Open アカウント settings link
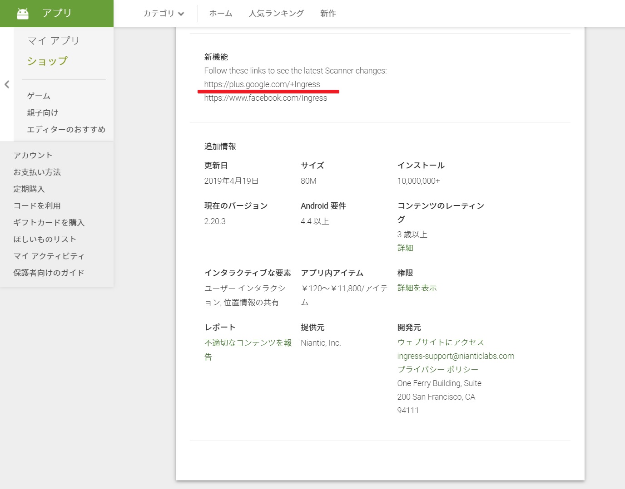Image resolution: width=625 pixels, height=489 pixels. (x=33, y=155)
